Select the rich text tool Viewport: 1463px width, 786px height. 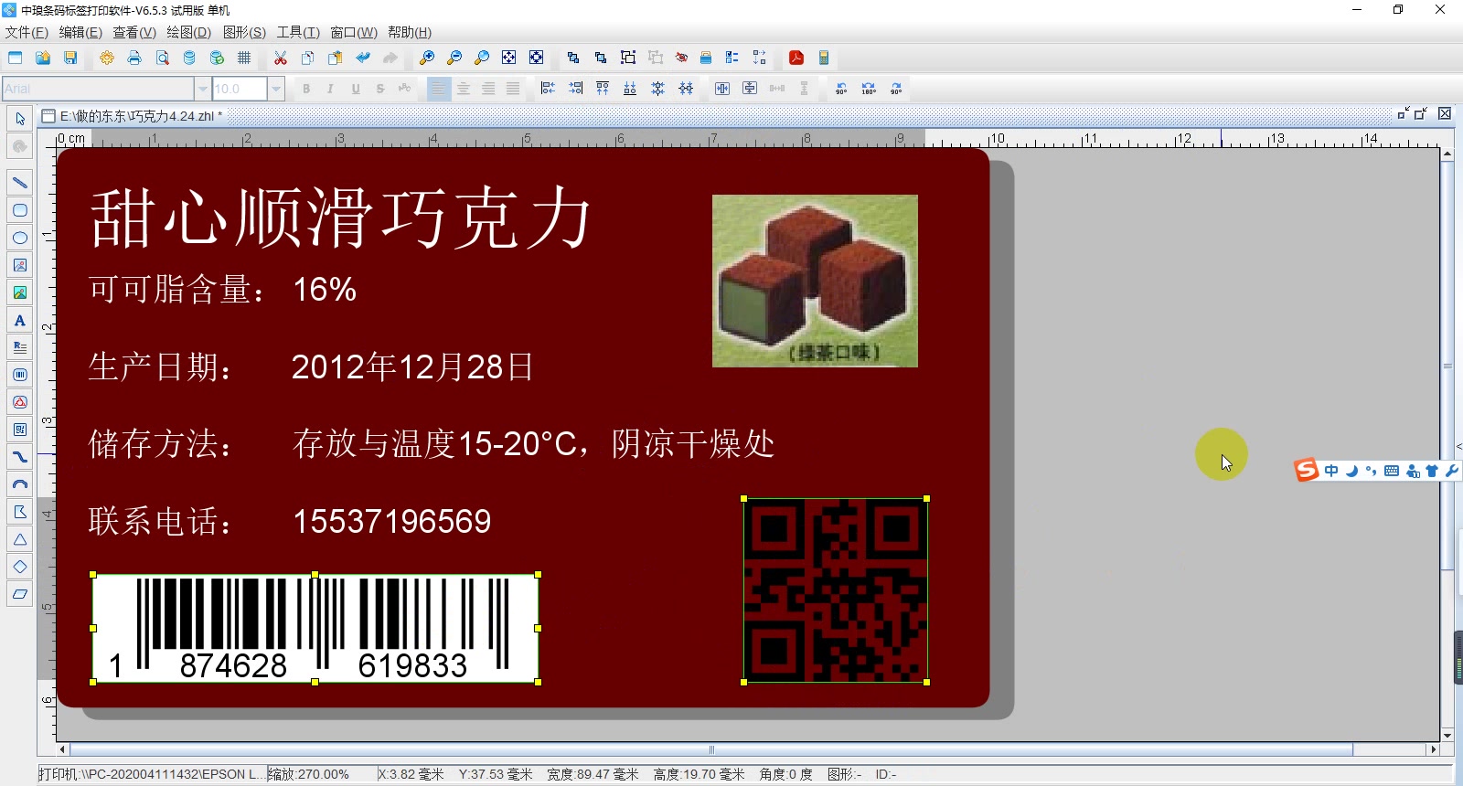[19, 347]
